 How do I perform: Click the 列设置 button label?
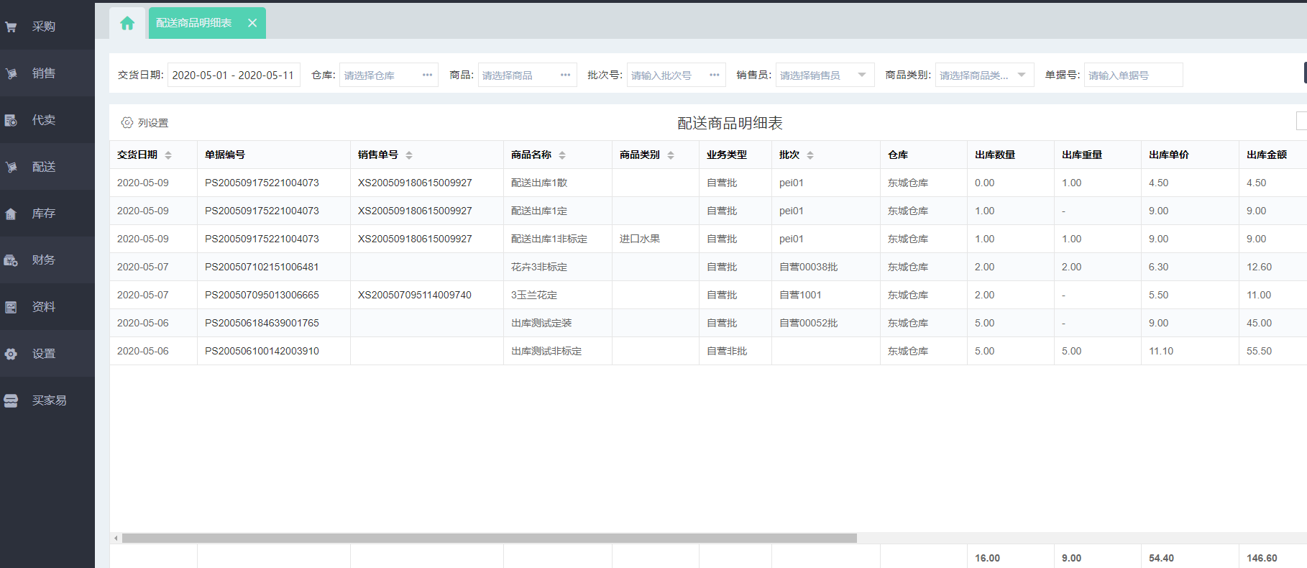[x=153, y=123]
